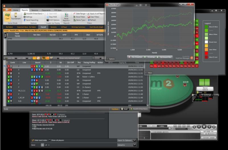
Task: Toggle the Last 250 hands radio button
Action: coord(6,58)
